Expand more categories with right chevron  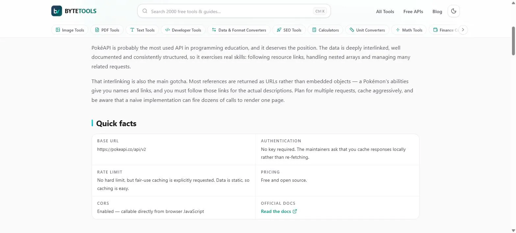click(463, 30)
